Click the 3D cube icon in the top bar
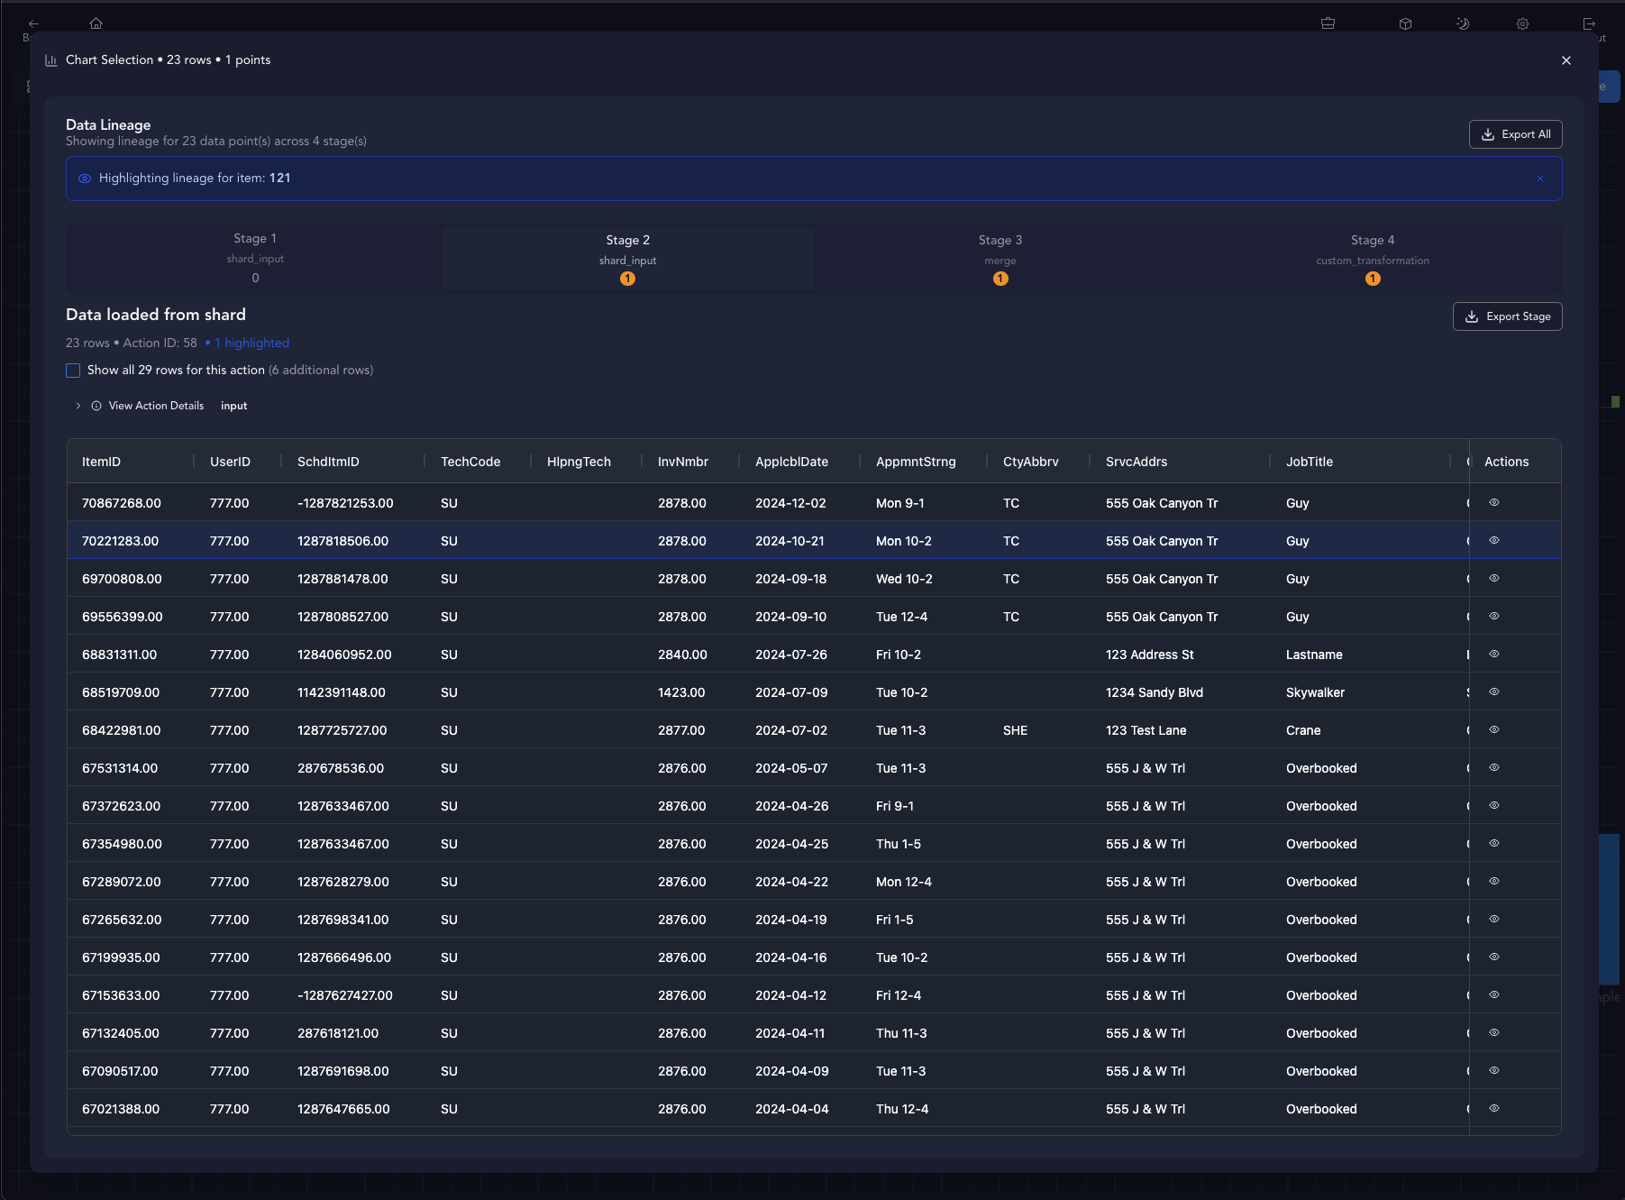This screenshot has height=1200, width=1625. [x=1405, y=23]
